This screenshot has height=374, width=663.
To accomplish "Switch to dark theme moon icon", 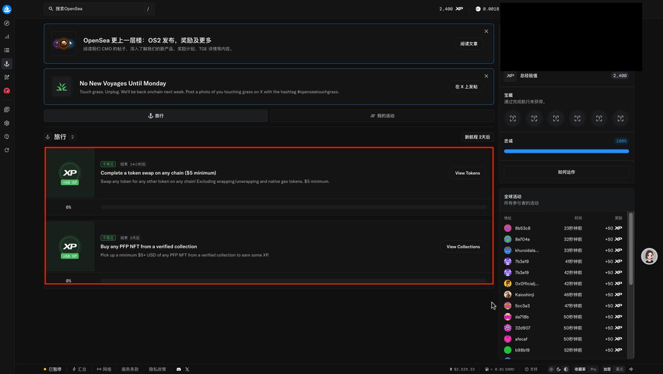I will coord(558,370).
